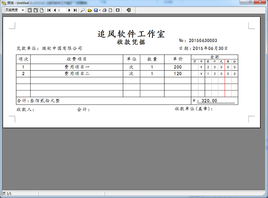Image resolution: width=268 pixels, height=198 pixels.
Task: Go to the previous page
Action: pos(55,10)
